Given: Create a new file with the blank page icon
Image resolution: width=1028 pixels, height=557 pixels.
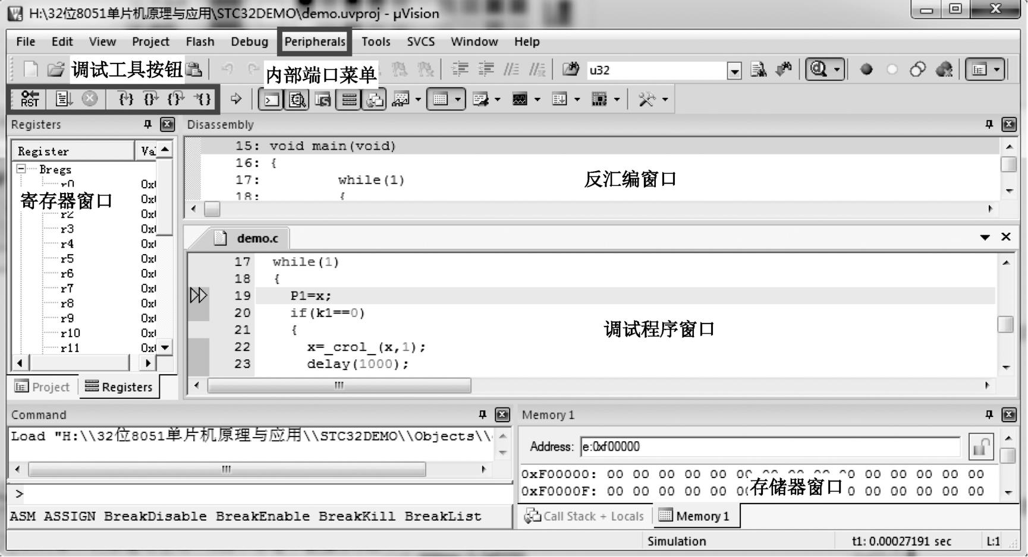Looking at the screenshot, I should [30, 69].
